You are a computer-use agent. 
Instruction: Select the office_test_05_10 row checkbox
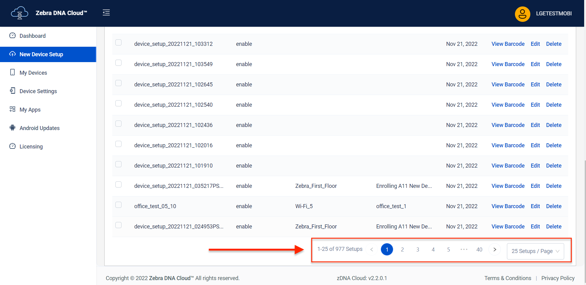[x=118, y=205]
